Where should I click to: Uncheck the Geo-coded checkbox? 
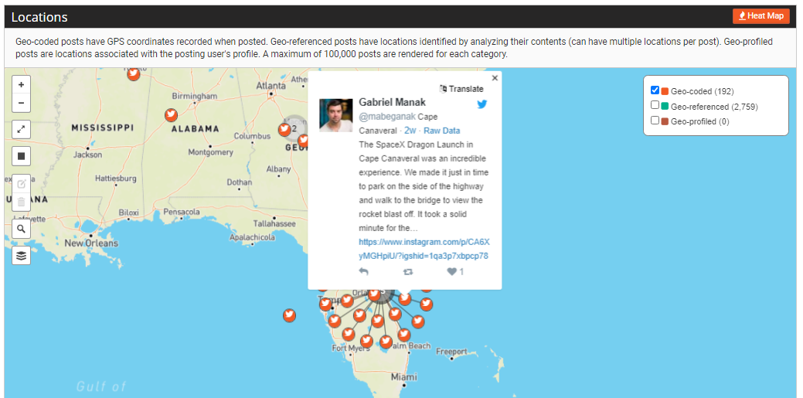pos(655,90)
